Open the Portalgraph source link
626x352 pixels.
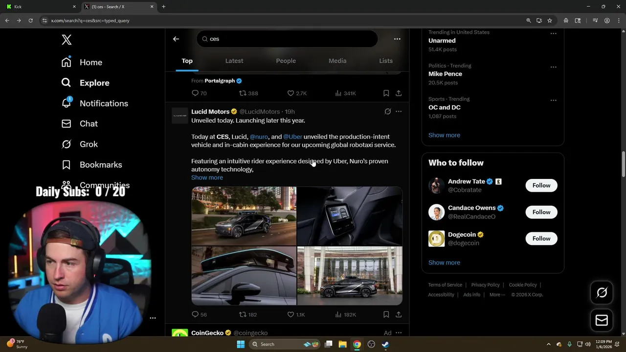(x=220, y=81)
